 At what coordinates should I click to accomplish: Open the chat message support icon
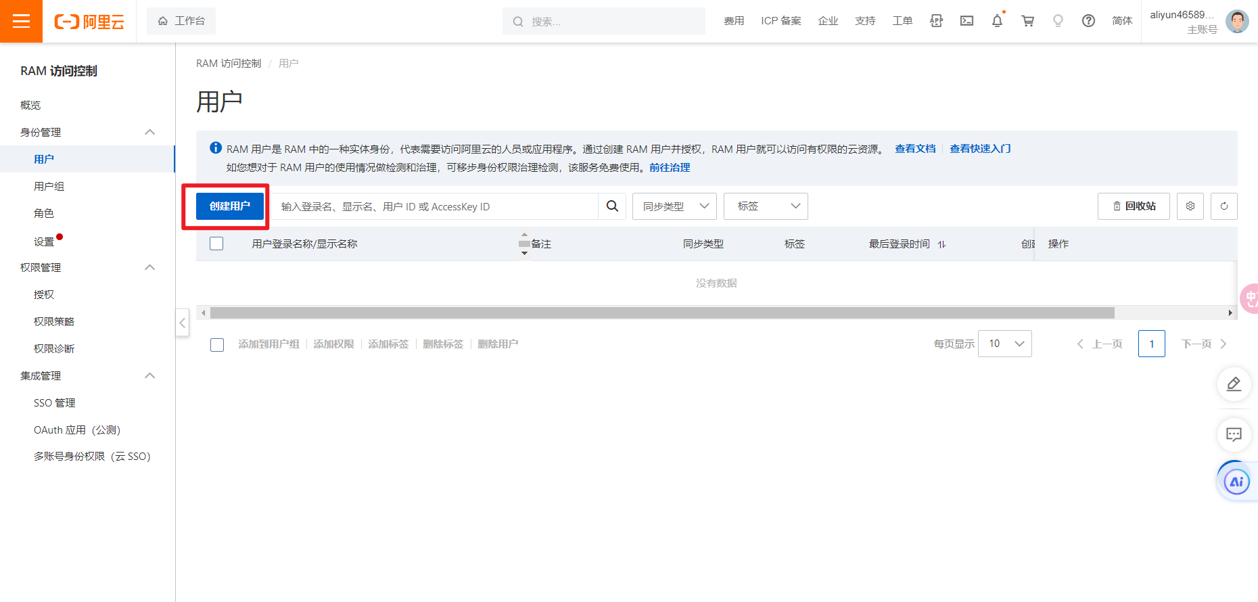[1234, 434]
